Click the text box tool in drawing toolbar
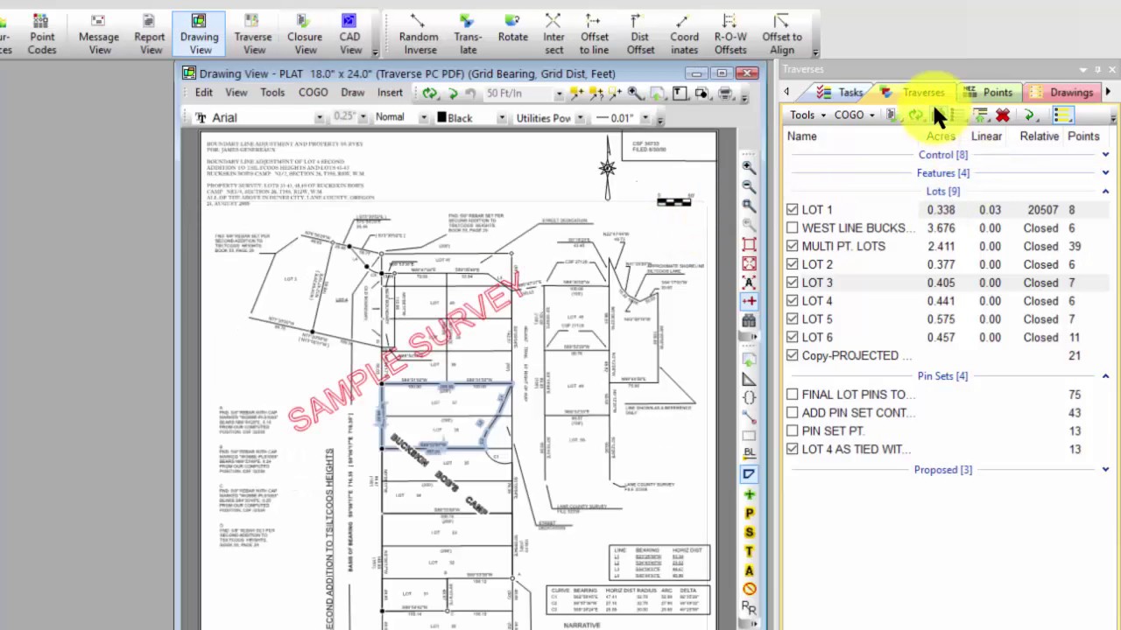The width and height of the screenshot is (1121, 630). point(680,93)
